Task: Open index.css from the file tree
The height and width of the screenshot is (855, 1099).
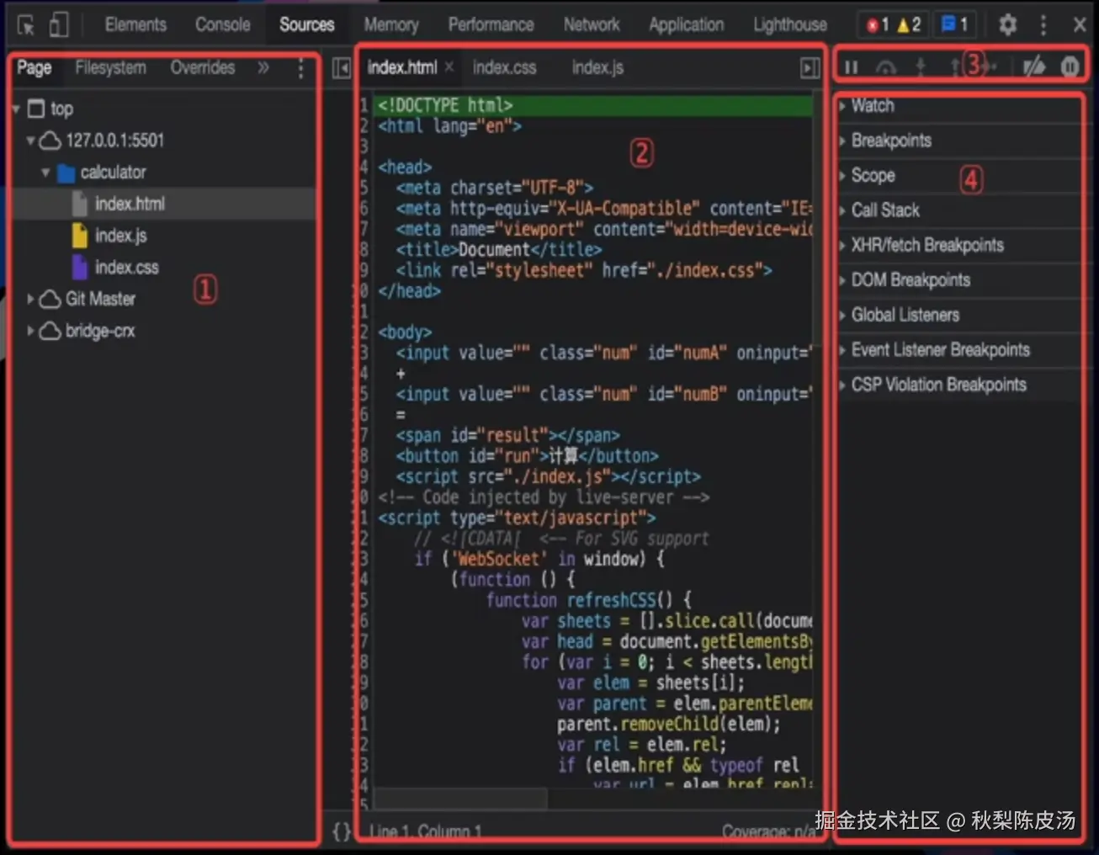Action: click(126, 268)
